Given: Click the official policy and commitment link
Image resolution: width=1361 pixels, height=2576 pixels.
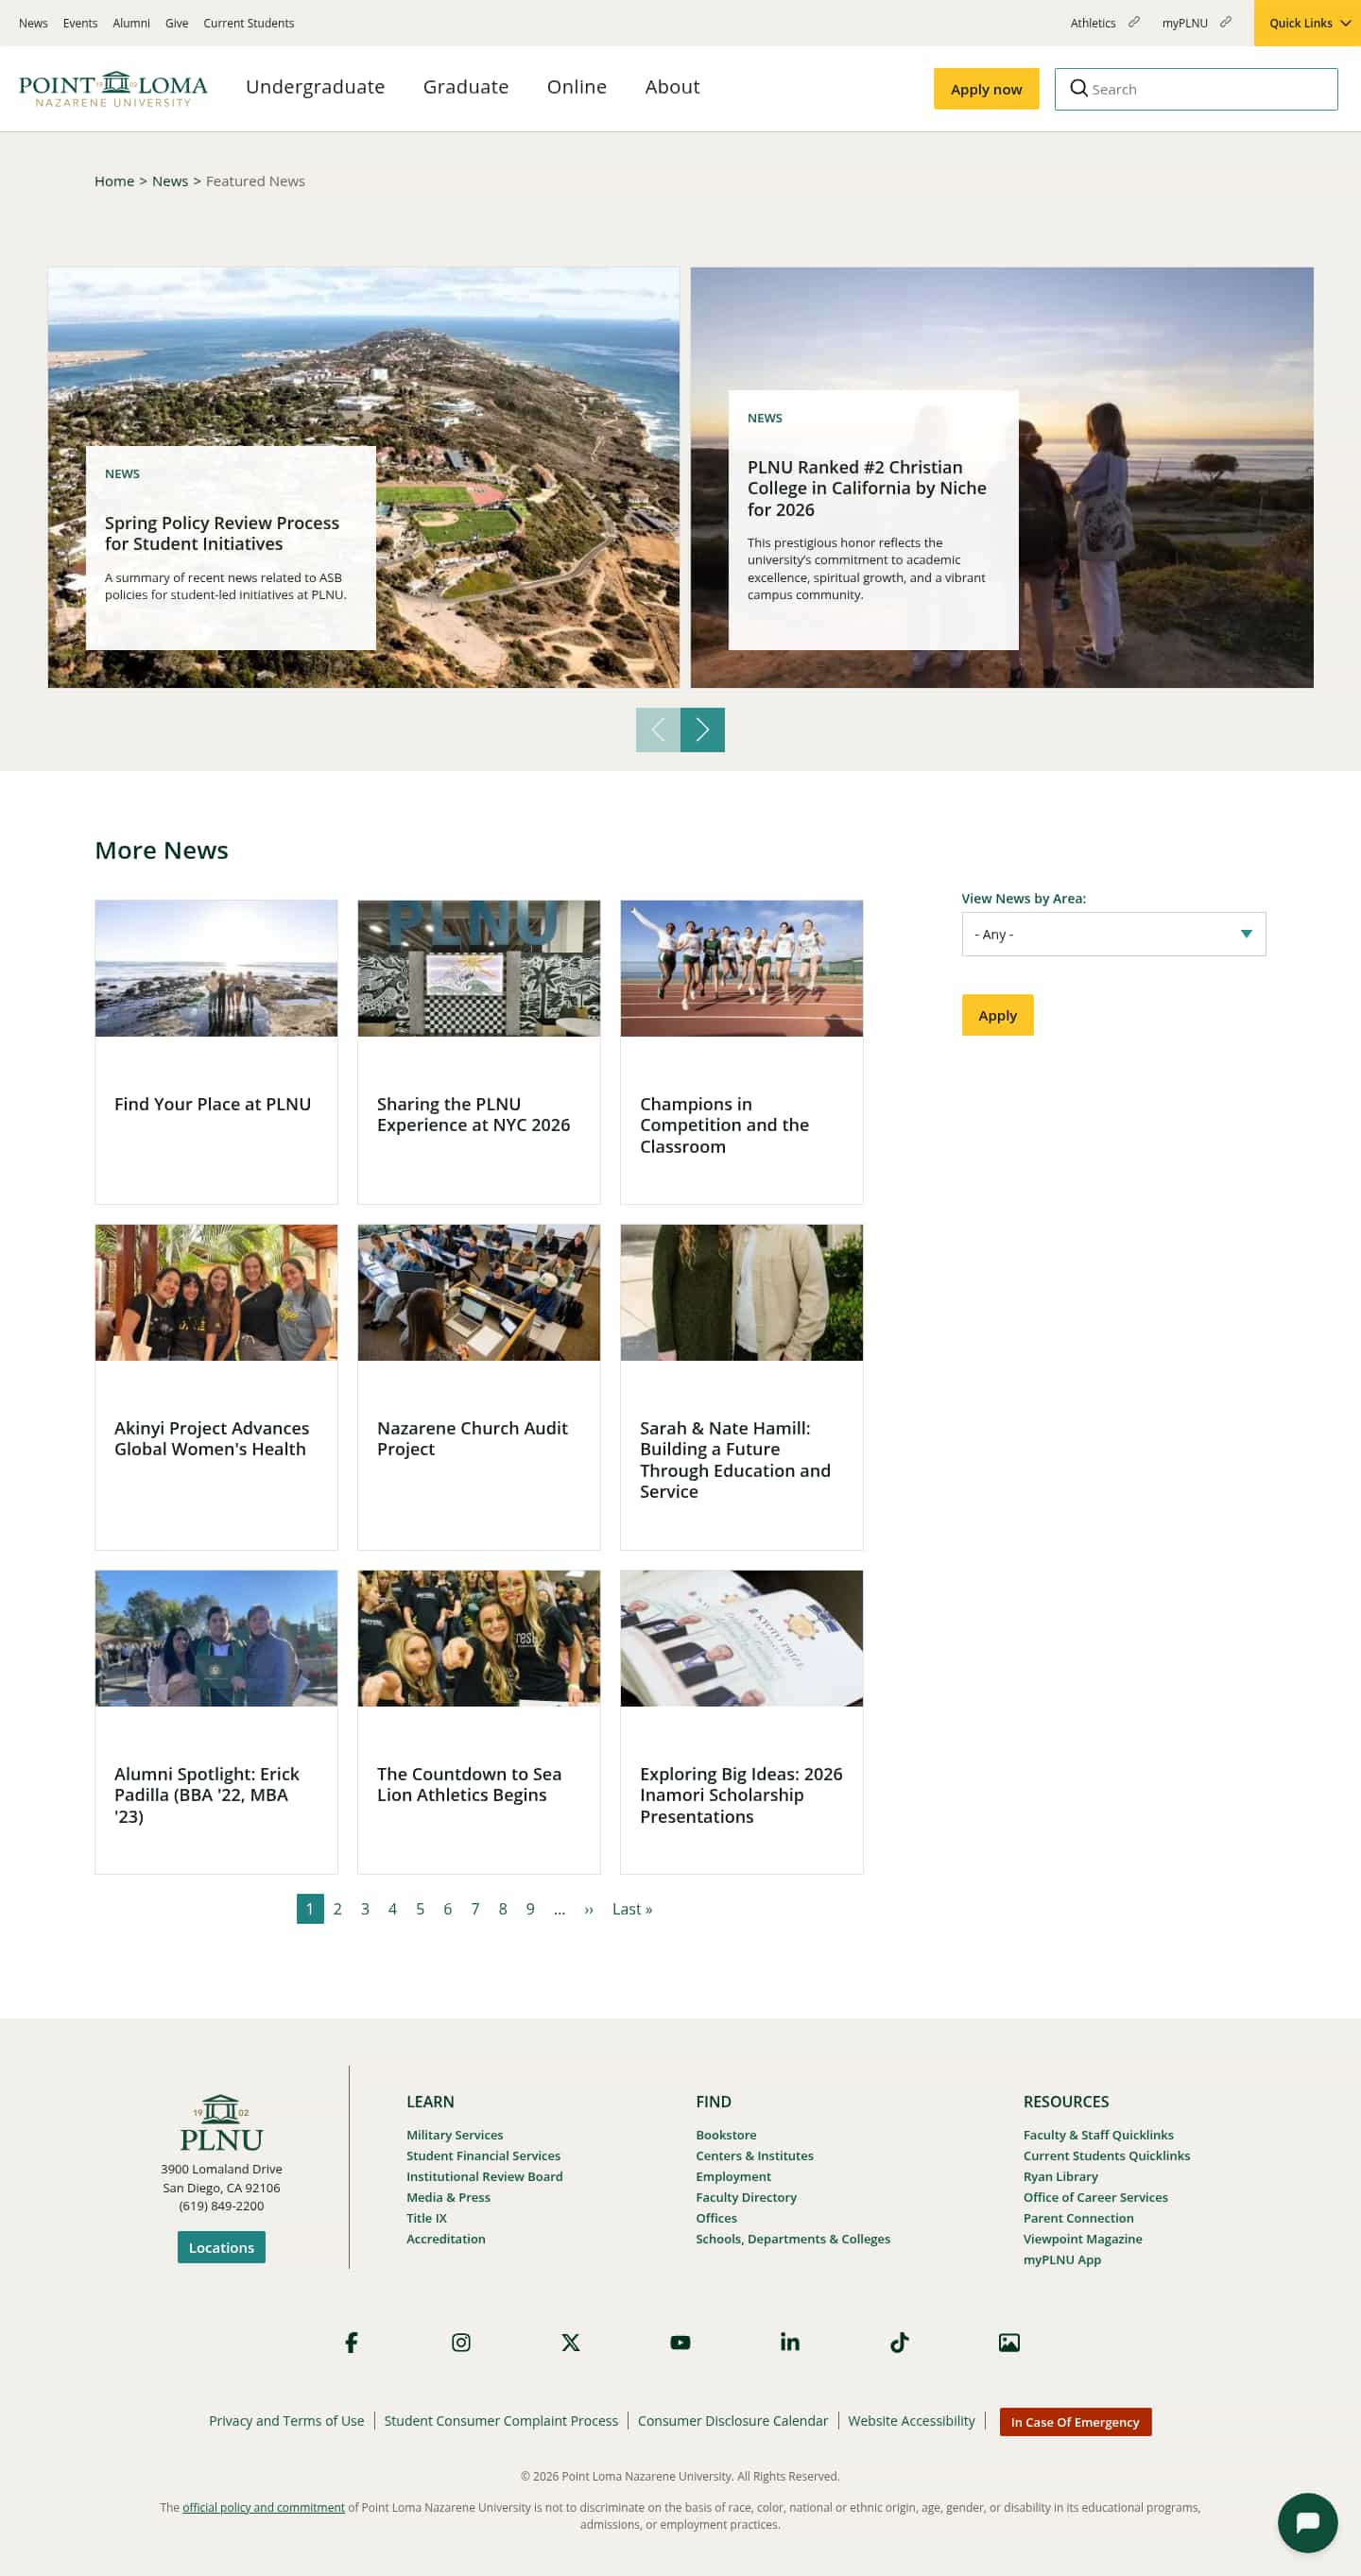Looking at the screenshot, I should tap(263, 2507).
